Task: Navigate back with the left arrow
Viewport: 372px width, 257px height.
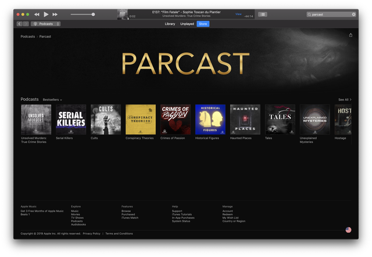Action: (20, 24)
